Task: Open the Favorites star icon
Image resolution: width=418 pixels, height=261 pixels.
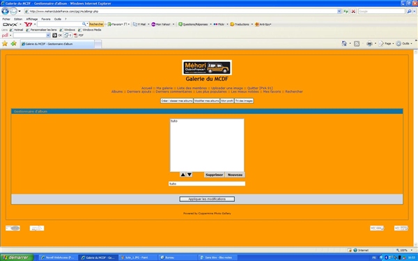Action: [x=5, y=43]
